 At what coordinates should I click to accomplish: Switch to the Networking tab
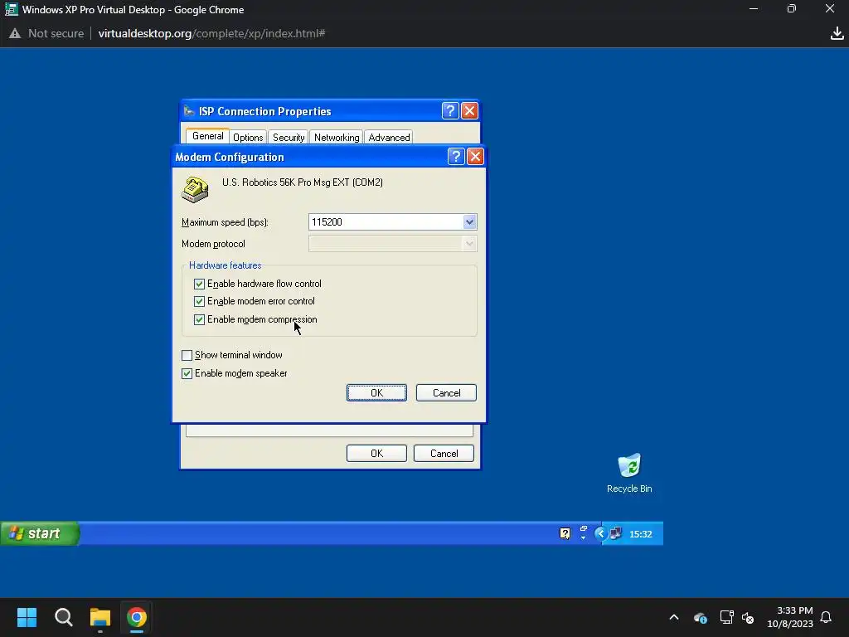click(x=337, y=138)
